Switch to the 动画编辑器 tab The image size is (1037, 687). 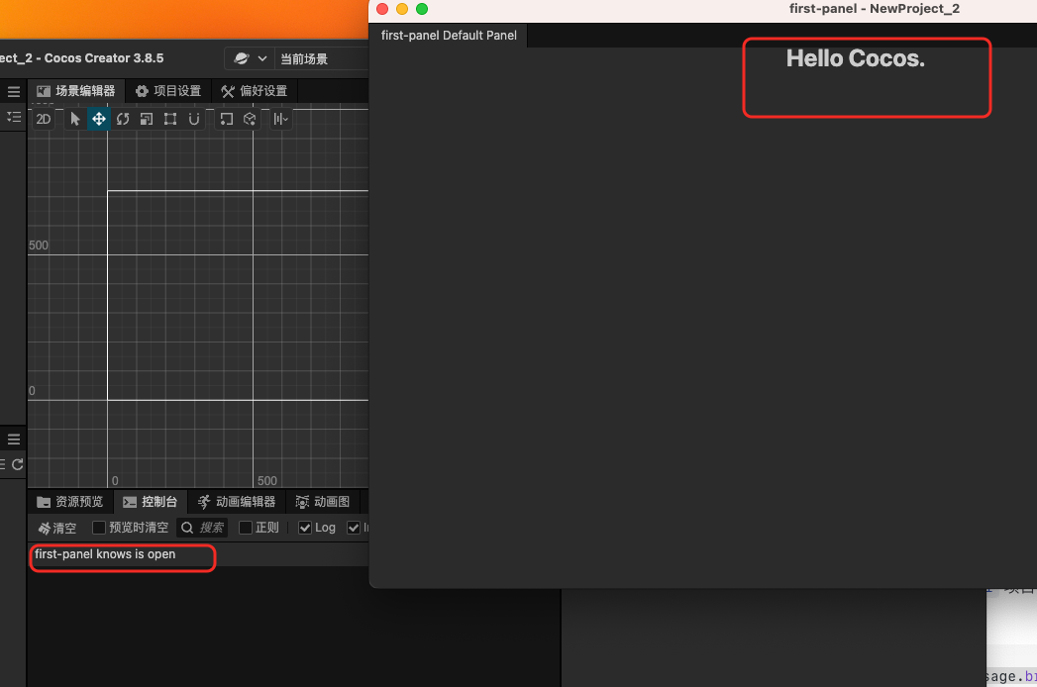point(236,502)
